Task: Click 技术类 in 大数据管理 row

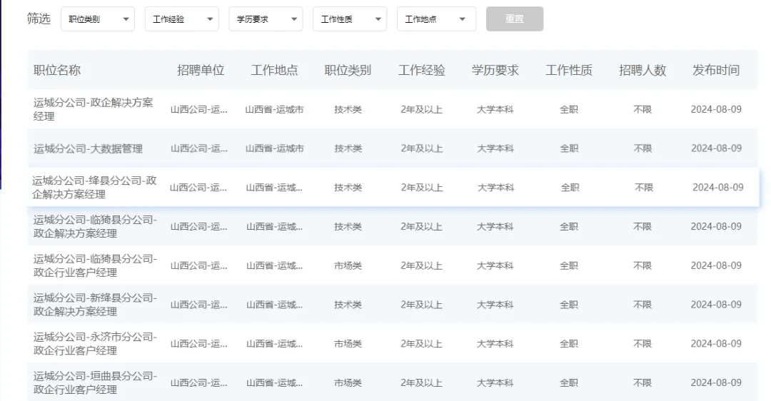Action: coord(348,148)
